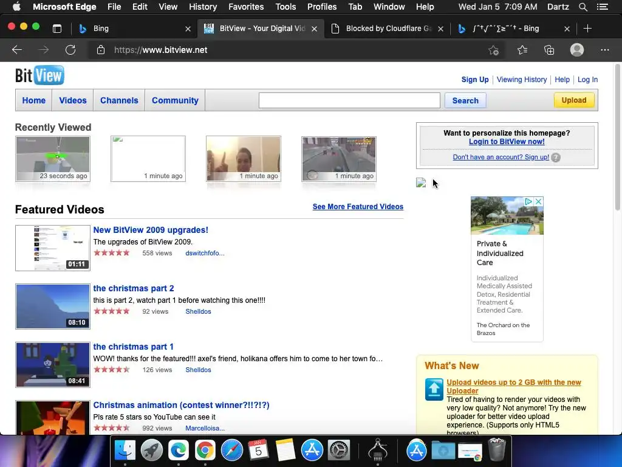Open Trash from the dock
The height and width of the screenshot is (467, 622).
coord(497,449)
